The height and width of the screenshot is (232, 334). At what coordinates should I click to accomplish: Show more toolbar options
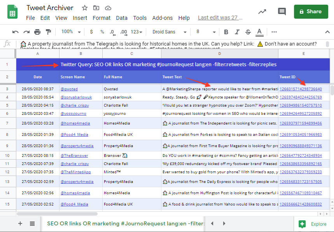click(274, 32)
